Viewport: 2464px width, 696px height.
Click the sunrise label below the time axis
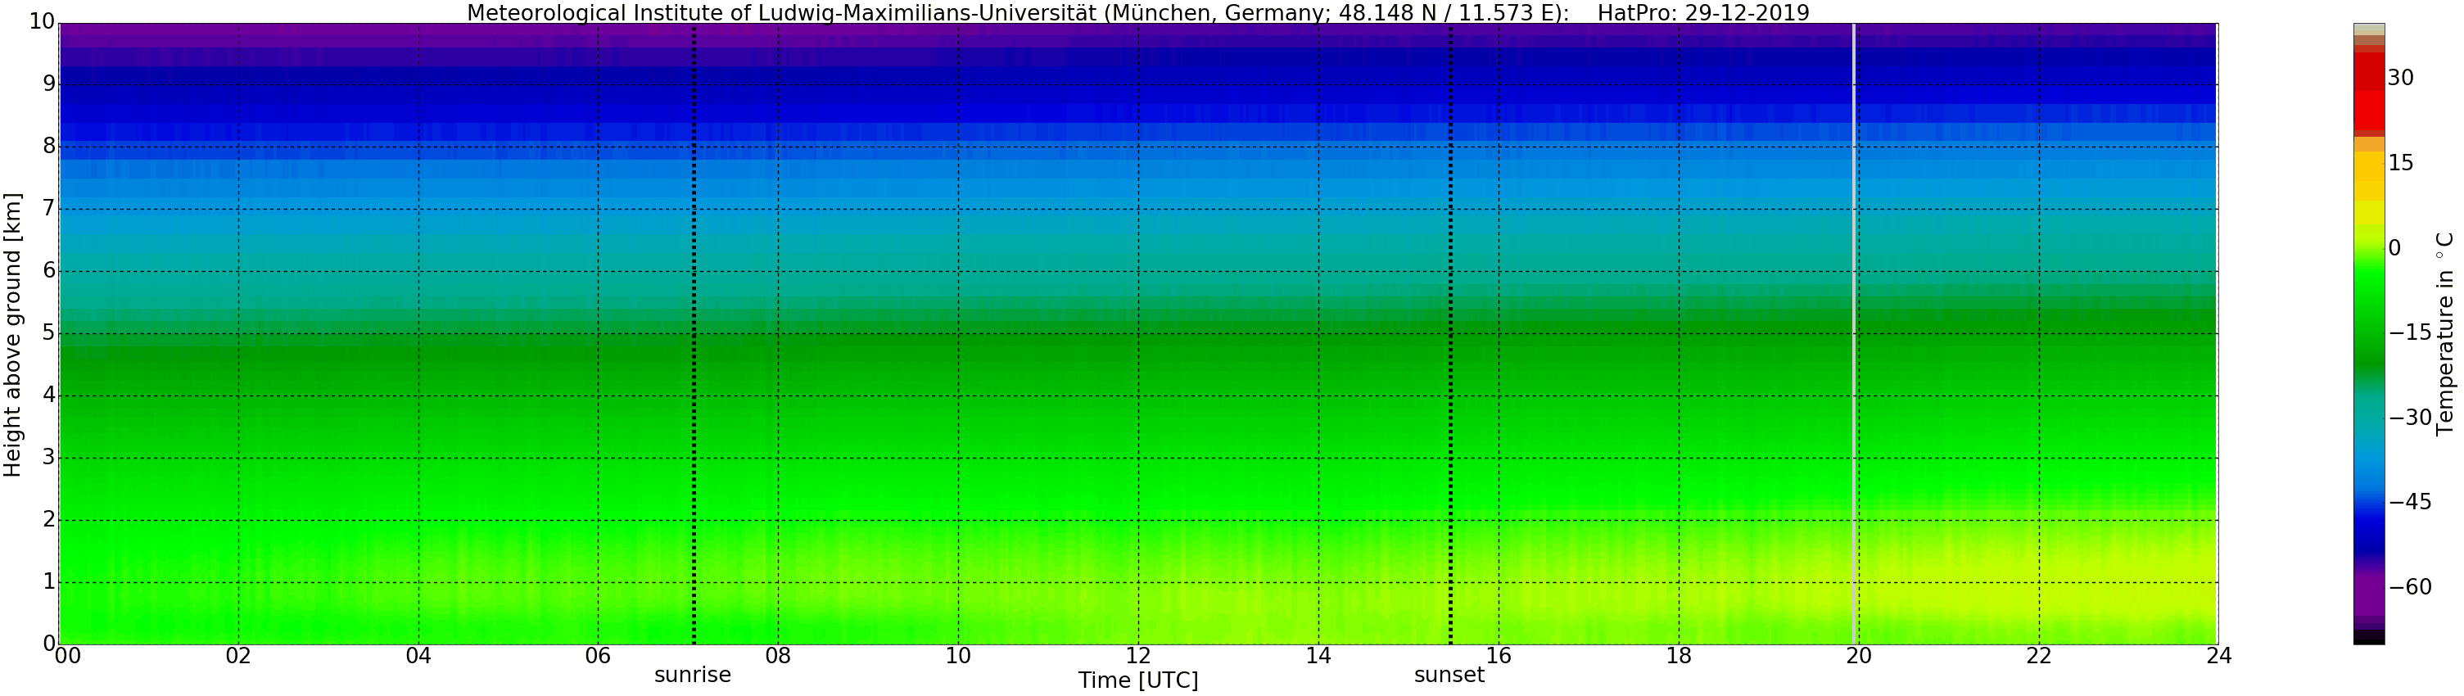[693, 675]
